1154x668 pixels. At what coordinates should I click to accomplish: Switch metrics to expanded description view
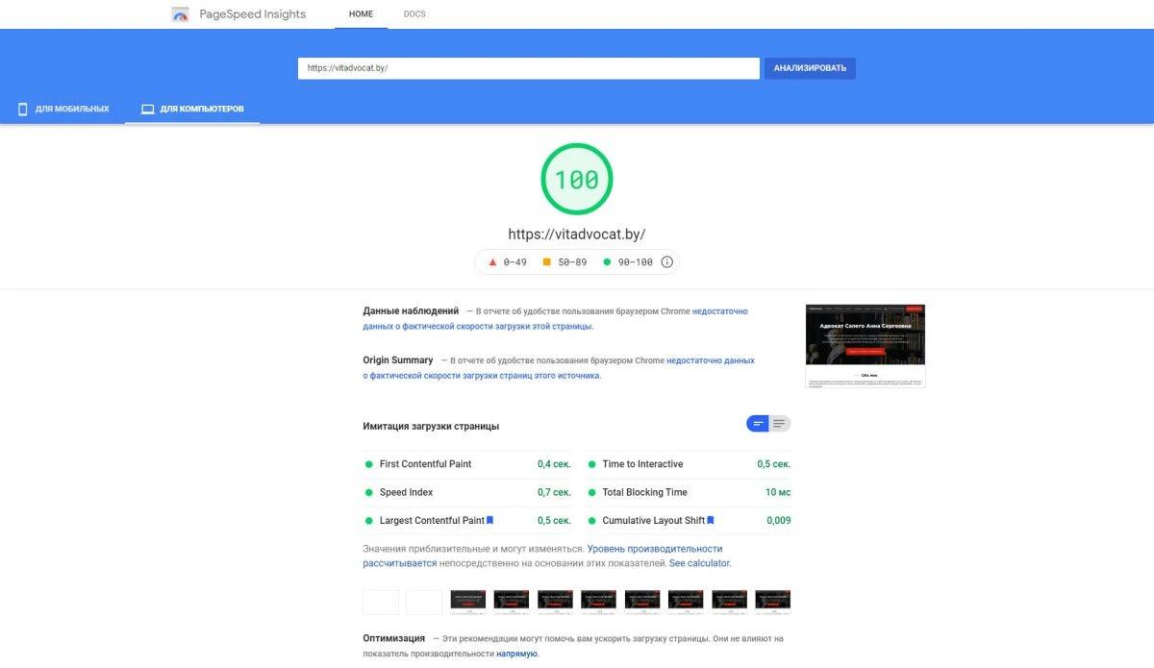coord(780,424)
